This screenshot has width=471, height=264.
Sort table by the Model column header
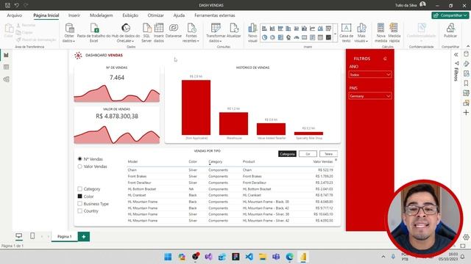coord(132,161)
